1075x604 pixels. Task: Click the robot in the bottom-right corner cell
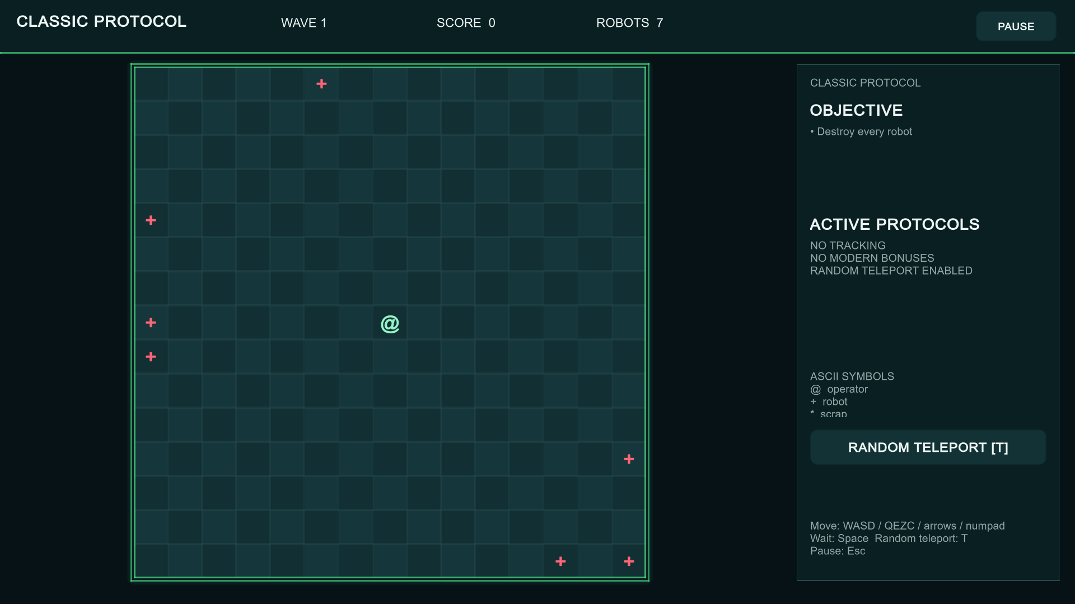point(629,561)
